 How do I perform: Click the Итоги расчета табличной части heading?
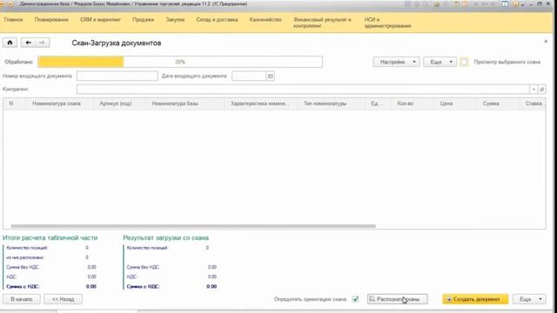pos(50,237)
